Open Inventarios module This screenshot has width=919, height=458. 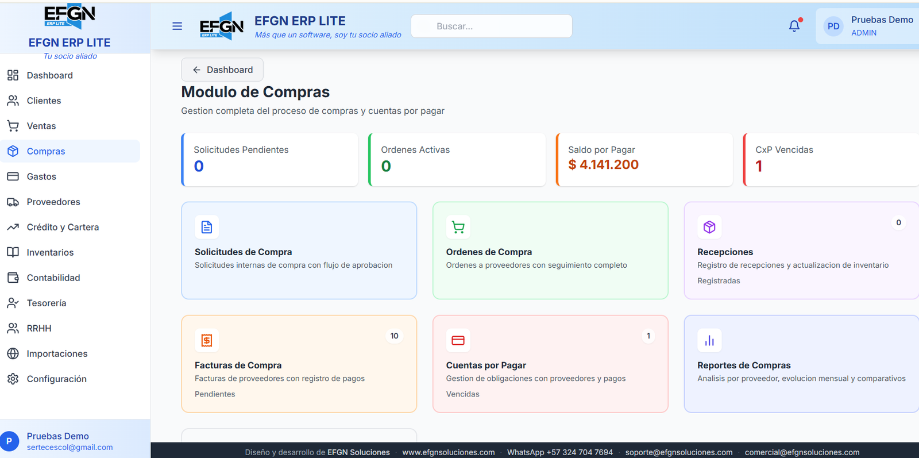70,252
